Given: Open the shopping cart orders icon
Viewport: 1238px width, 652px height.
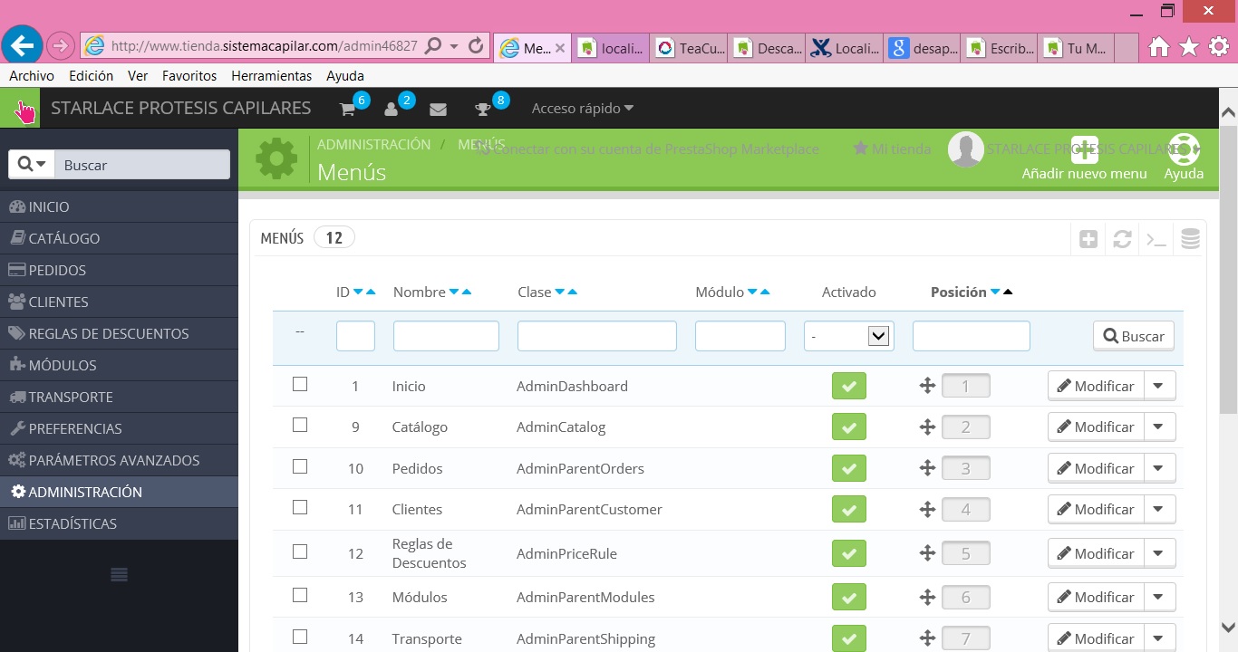Looking at the screenshot, I should pyautogui.click(x=347, y=110).
